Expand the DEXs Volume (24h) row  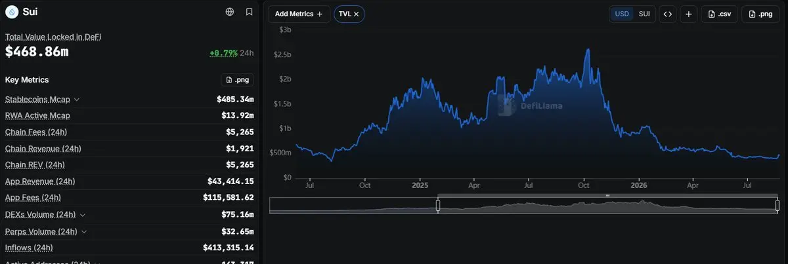(x=82, y=215)
